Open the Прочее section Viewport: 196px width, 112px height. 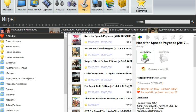(9, 89)
